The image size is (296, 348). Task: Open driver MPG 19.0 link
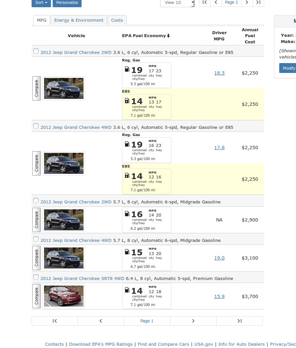click(x=219, y=258)
